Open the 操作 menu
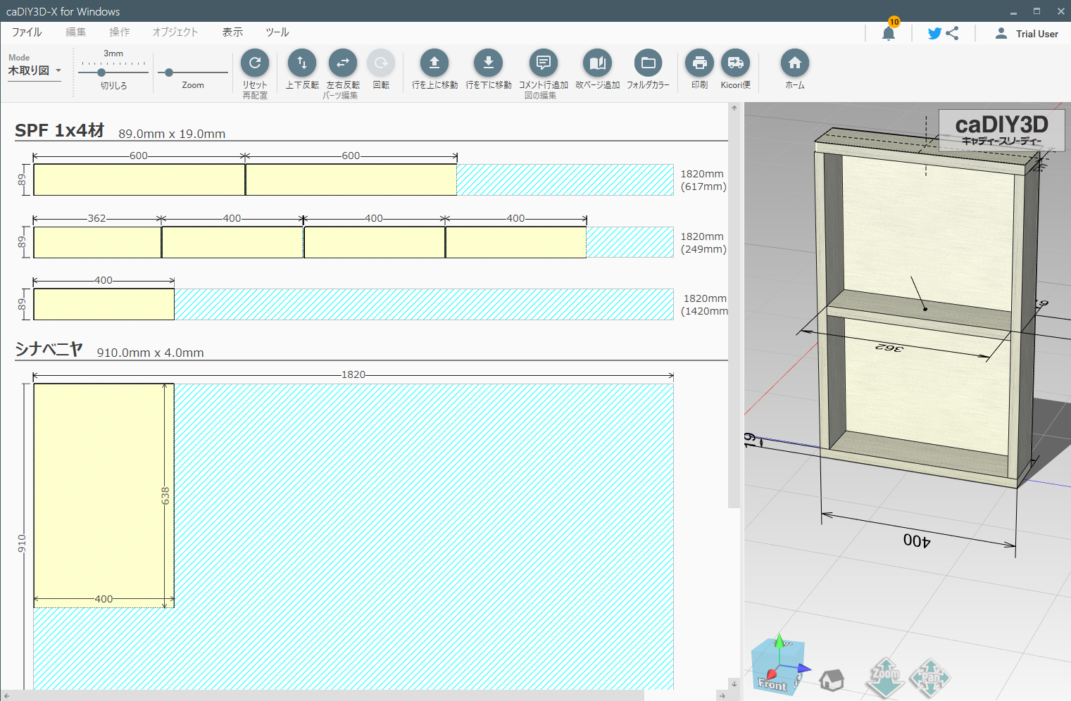 (119, 32)
